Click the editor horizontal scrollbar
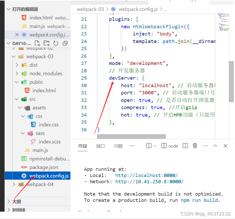The width and height of the screenshot is (235, 219). click(x=131, y=137)
